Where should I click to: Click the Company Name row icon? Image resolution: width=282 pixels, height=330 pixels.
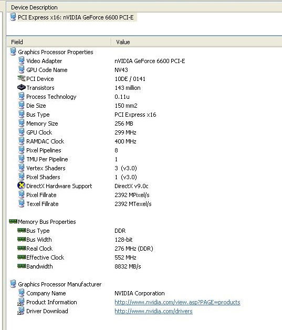coord(21,293)
